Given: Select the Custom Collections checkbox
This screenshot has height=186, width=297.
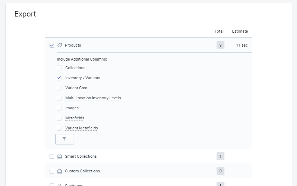Looking at the screenshot, I should [52, 171].
